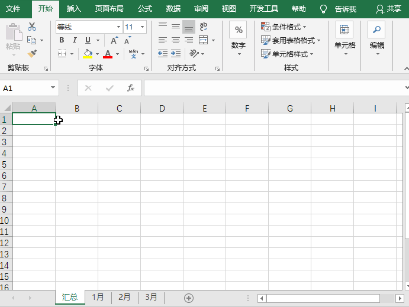
Task: Switch to Data (数据) tab
Action: pos(173,9)
